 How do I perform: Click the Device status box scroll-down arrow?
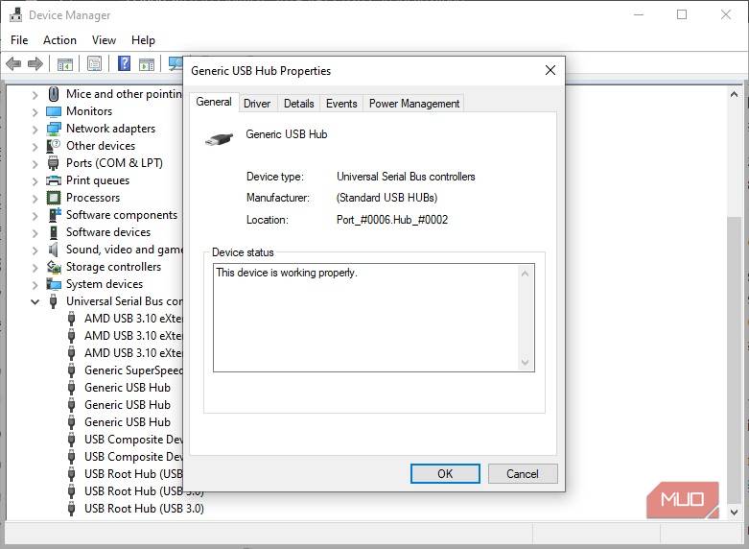525,362
